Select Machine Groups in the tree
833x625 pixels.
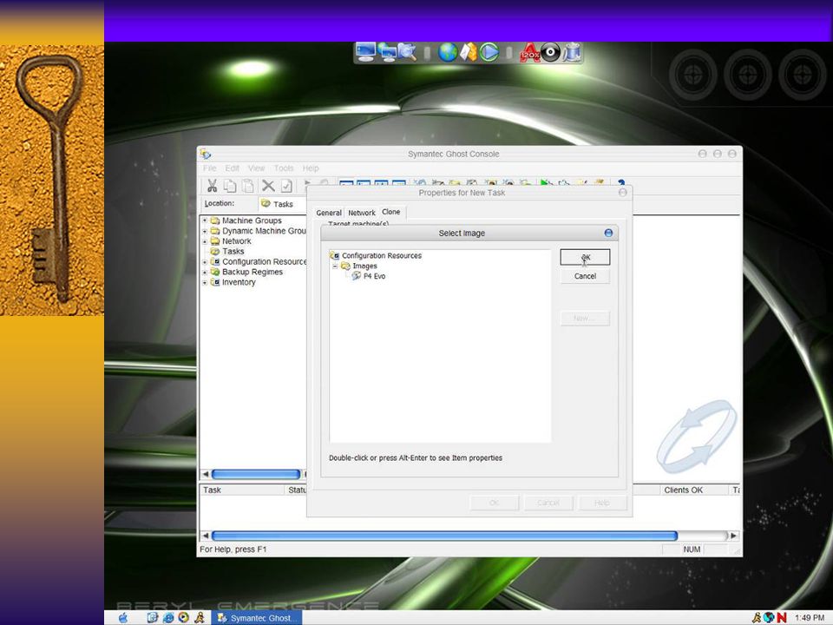click(252, 220)
